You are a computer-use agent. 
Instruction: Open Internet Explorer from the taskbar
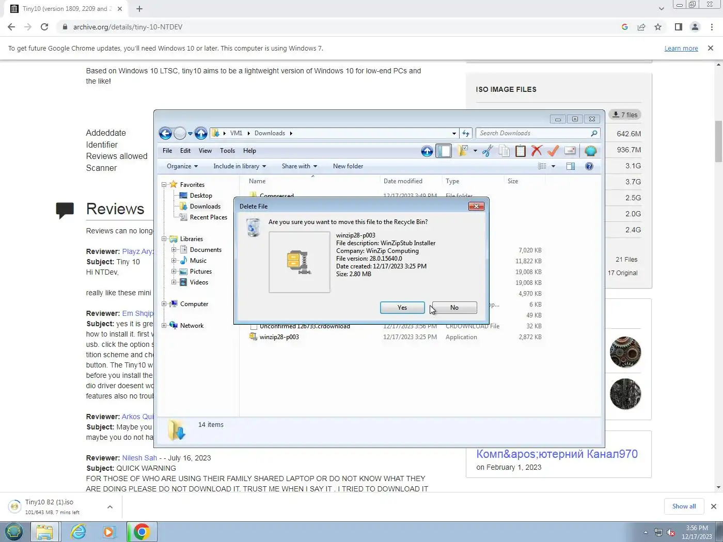point(78,532)
